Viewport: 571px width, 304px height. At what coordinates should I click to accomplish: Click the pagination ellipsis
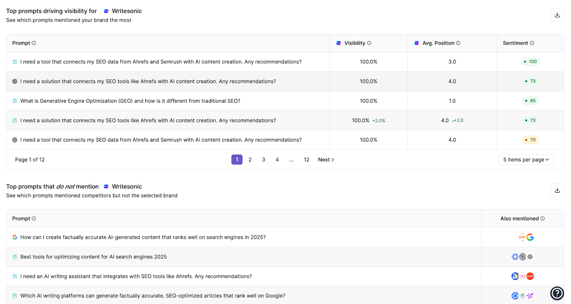point(292,160)
